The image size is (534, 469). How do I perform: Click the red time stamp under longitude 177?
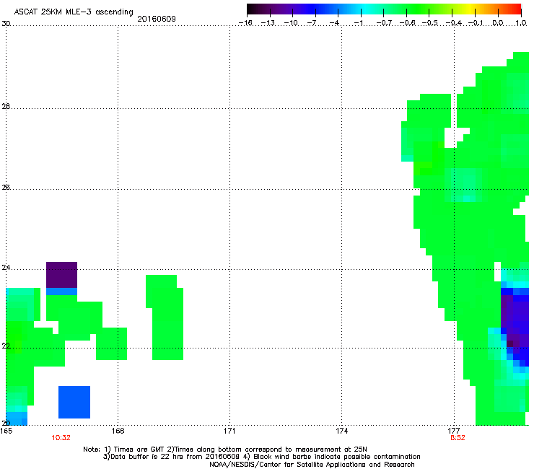(458, 438)
